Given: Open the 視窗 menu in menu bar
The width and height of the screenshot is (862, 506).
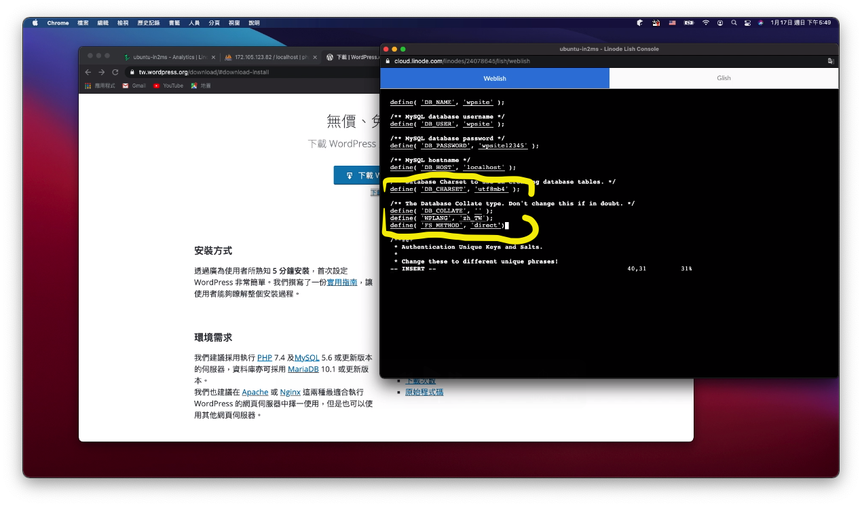Looking at the screenshot, I should click(234, 22).
